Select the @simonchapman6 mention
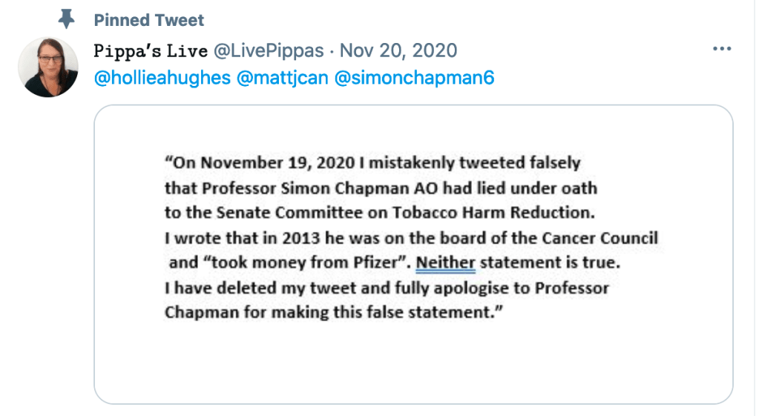 click(414, 78)
